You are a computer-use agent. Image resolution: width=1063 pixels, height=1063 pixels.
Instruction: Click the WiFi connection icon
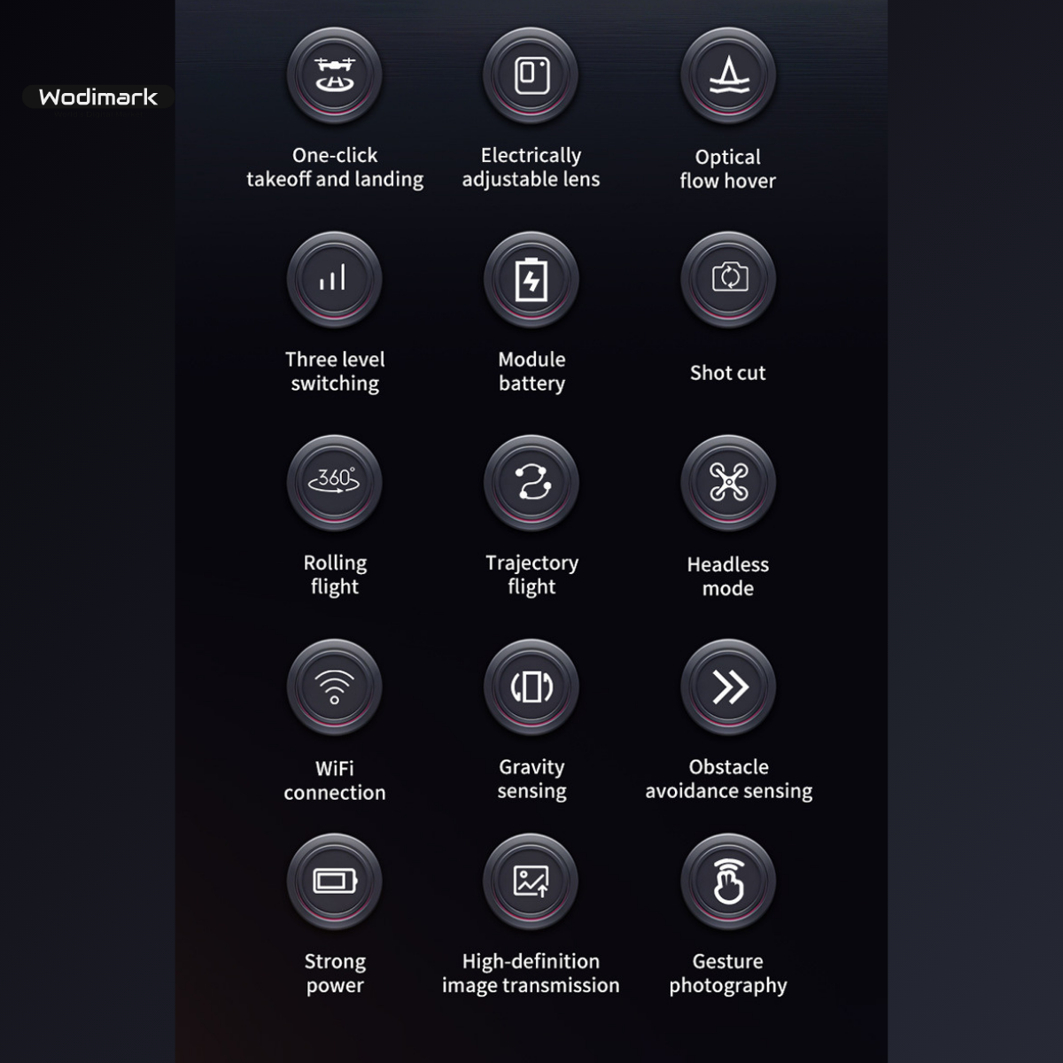click(335, 687)
